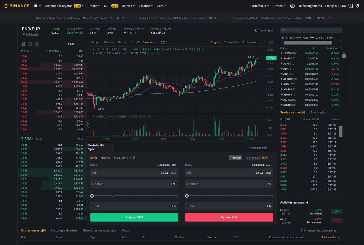Go to Binance home via the logo
The width and height of the screenshot is (364, 245).
(x=16, y=6)
